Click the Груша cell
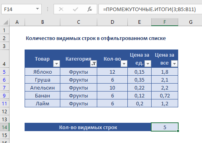The image size is (202, 143). [x=42, y=80]
